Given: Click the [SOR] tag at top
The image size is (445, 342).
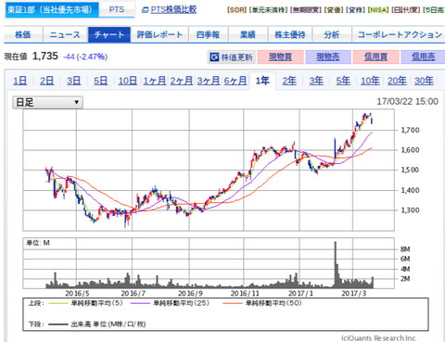Looking at the screenshot, I should (236, 10).
